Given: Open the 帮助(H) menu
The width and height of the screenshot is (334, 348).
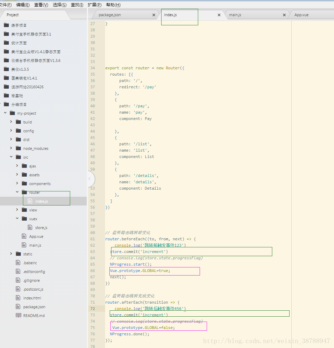Looking at the screenshot, I should click(x=113, y=5).
